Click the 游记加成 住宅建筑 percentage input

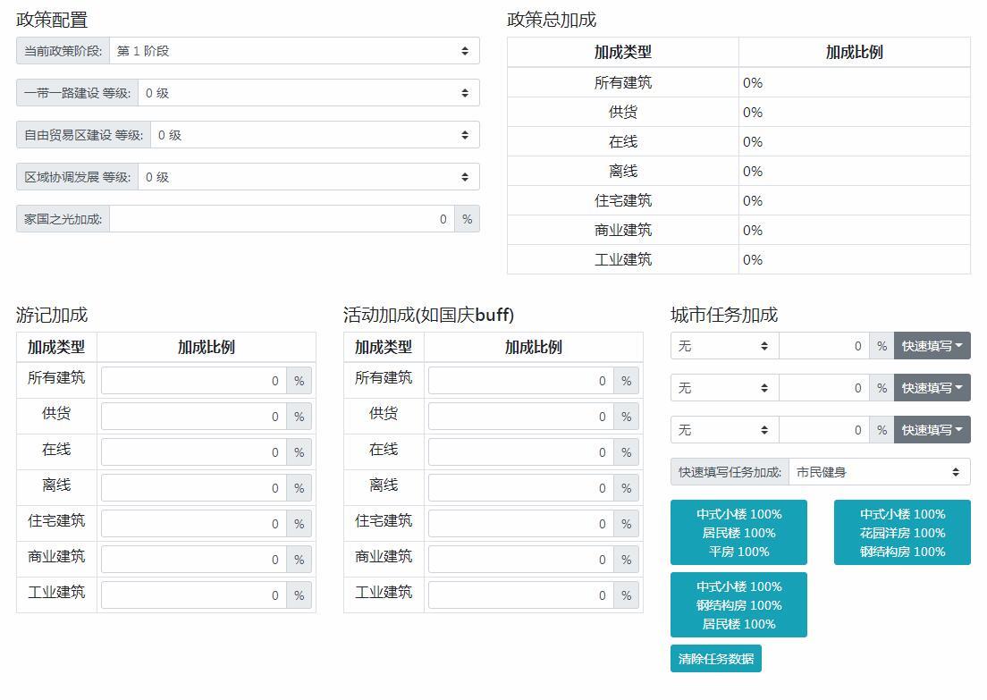[x=194, y=524]
